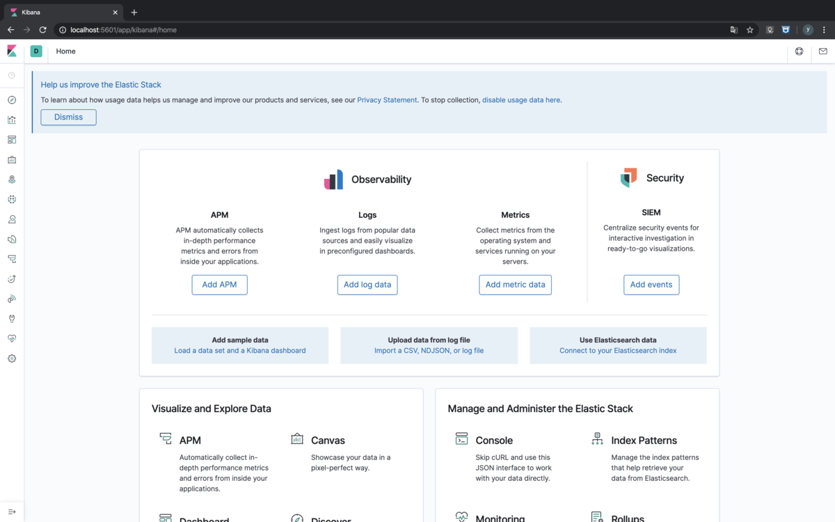The width and height of the screenshot is (835, 522).
Task: Open SIEM icon in the side navigation
Action: pos(12,299)
